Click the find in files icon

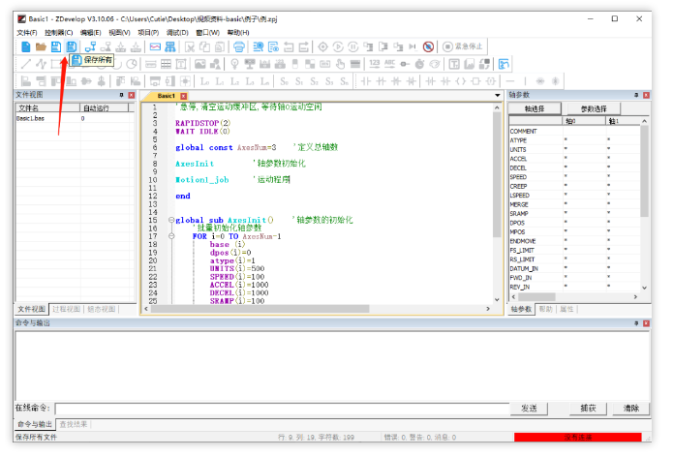pos(273,46)
